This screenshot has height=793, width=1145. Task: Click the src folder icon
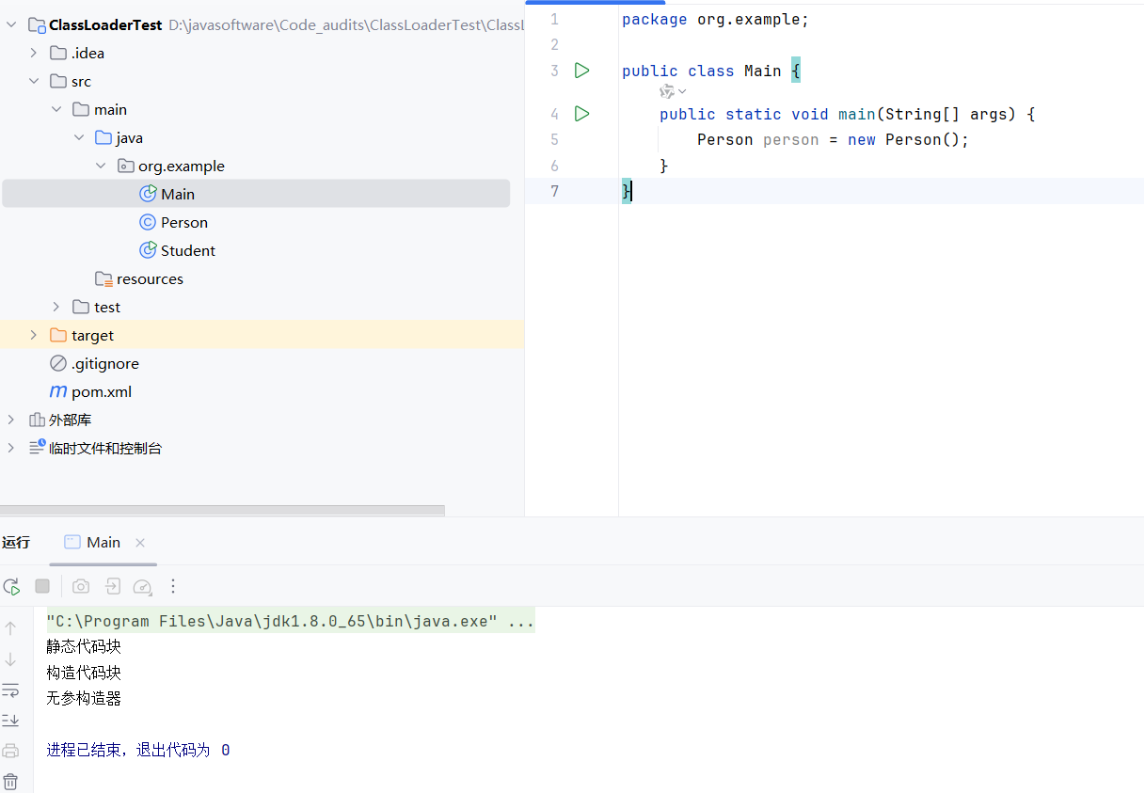pos(58,81)
